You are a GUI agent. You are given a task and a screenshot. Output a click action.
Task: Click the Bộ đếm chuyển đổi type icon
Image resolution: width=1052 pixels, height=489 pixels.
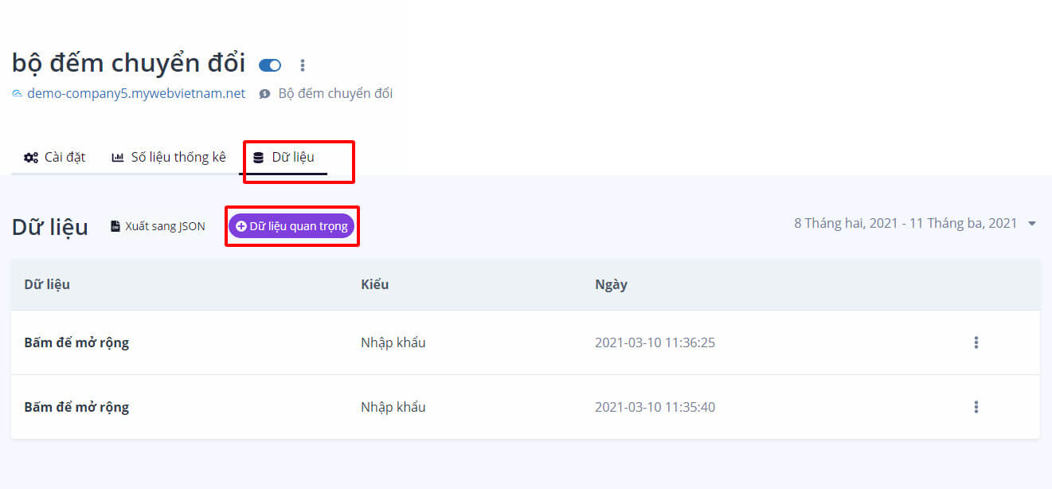coord(265,94)
